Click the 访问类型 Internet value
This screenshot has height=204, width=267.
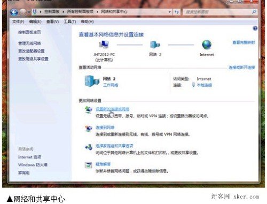204,79
